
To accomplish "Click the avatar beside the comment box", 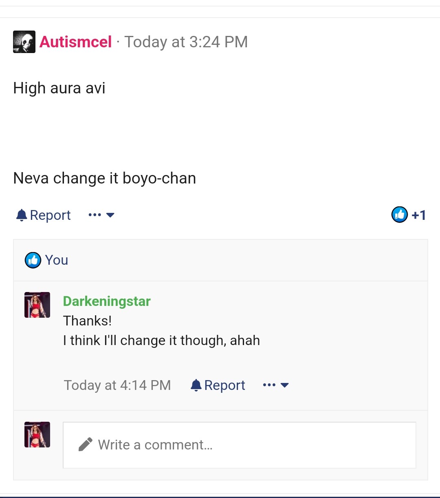I will 37,434.
